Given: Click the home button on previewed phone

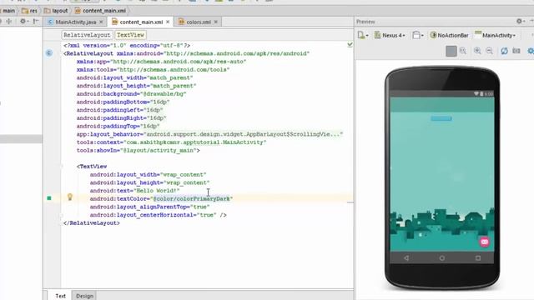Looking at the screenshot, I should (442, 258).
